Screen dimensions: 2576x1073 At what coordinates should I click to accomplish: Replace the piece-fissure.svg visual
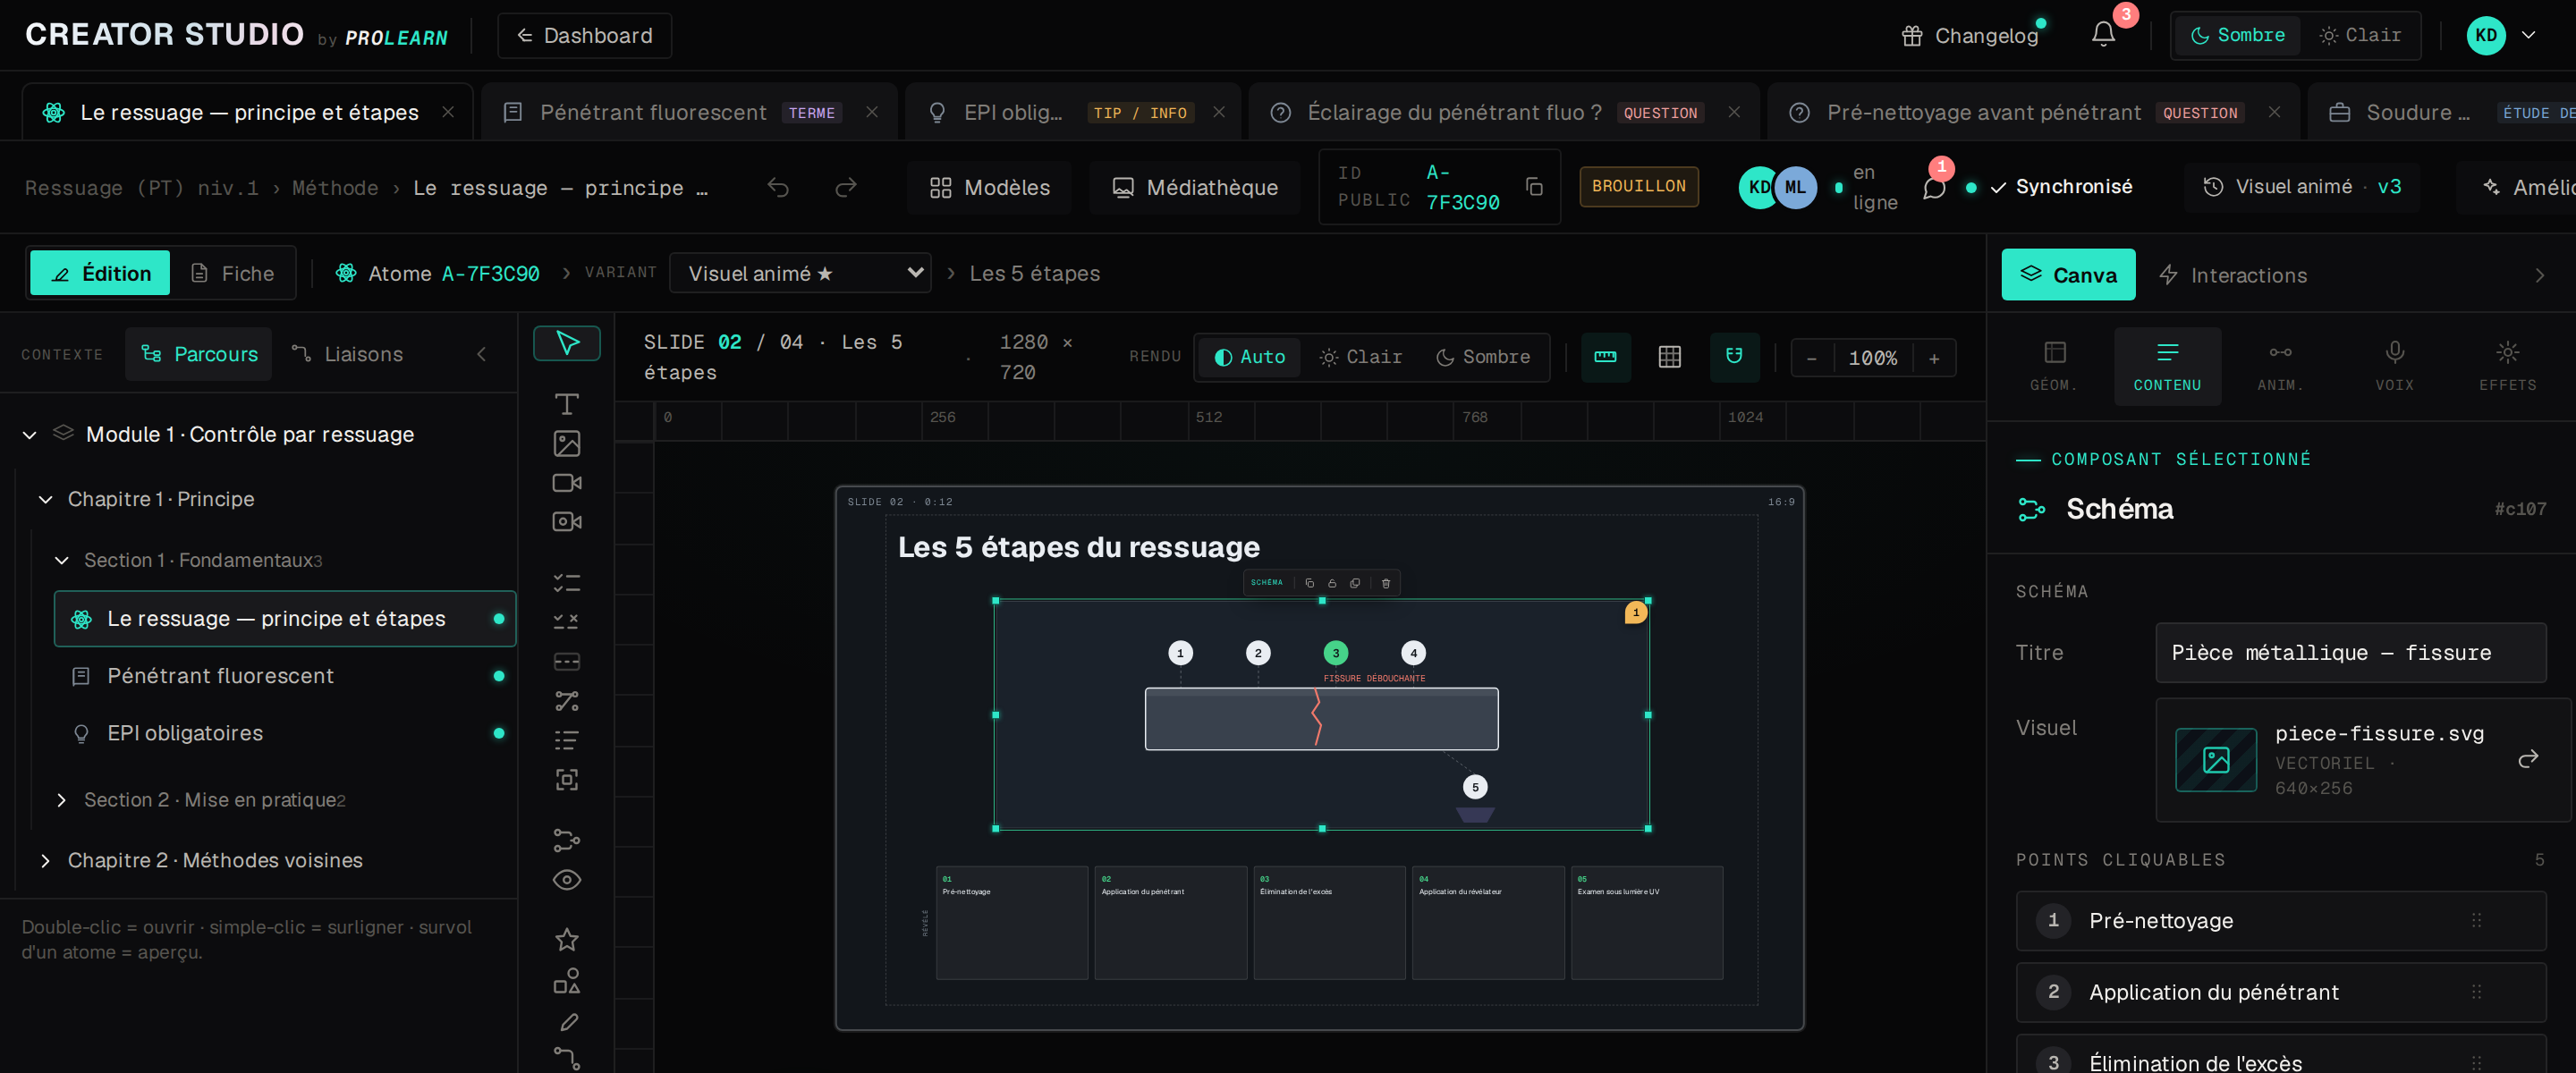click(x=2527, y=759)
